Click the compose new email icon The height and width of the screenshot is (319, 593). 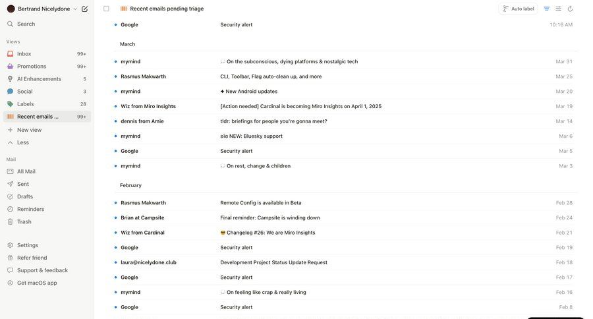pyautogui.click(x=84, y=9)
